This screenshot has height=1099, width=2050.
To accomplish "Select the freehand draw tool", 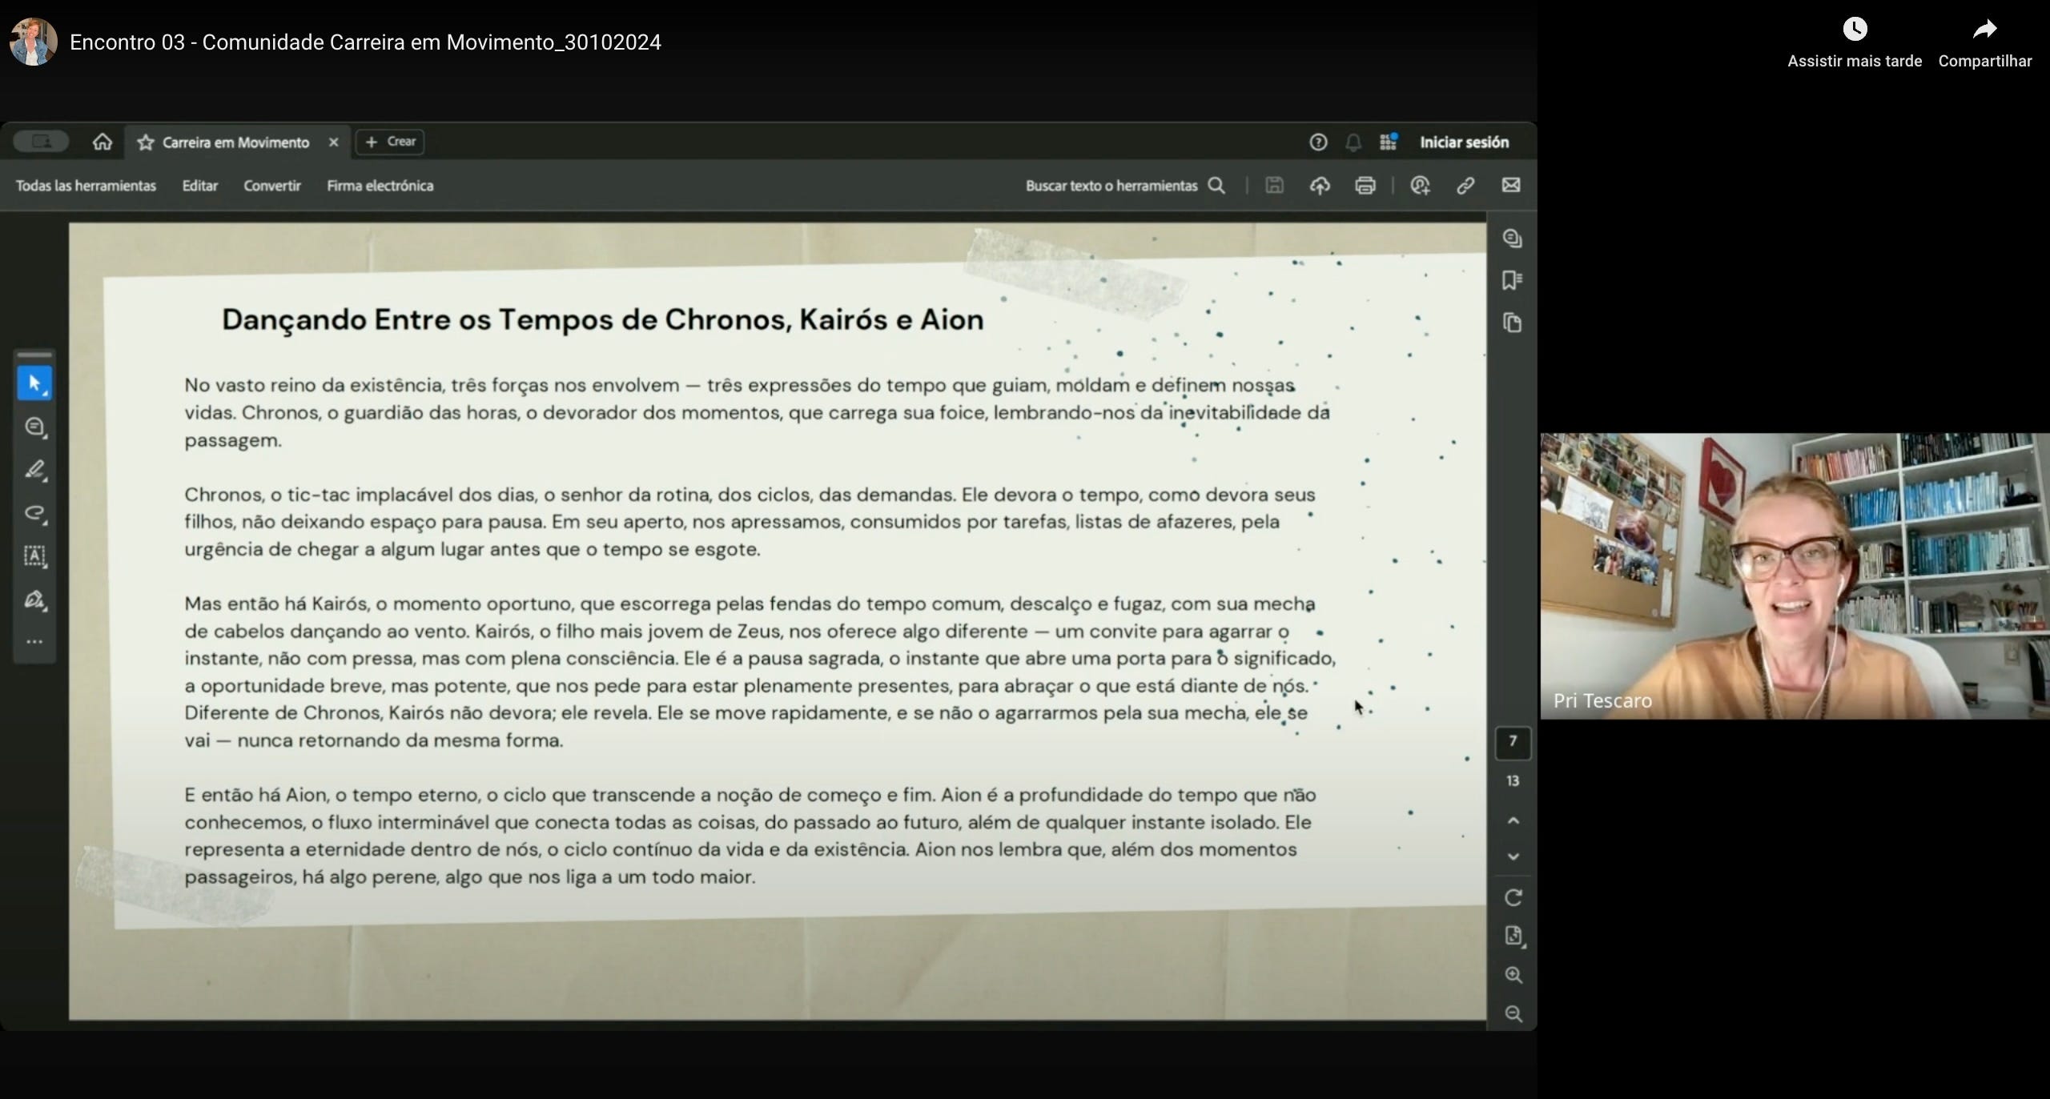I will (34, 513).
